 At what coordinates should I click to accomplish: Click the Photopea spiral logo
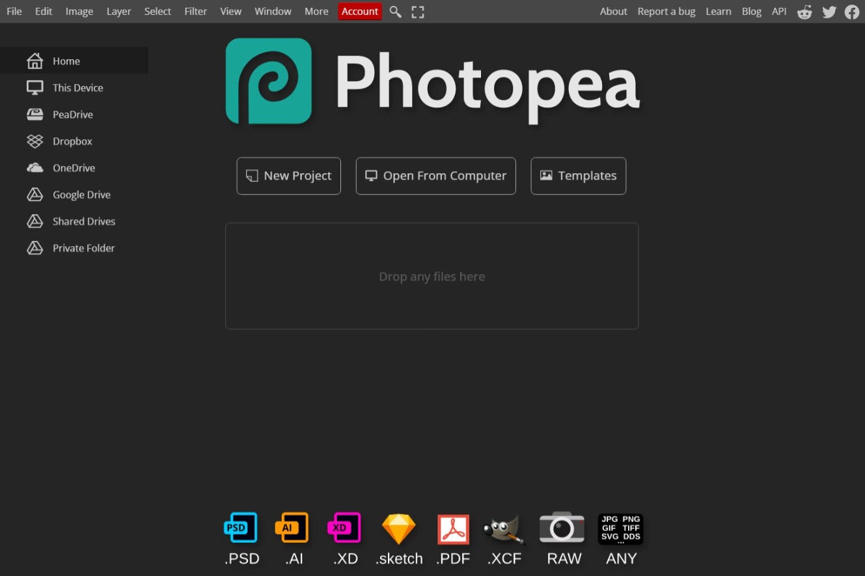269,81
